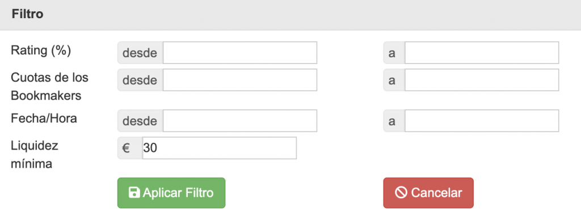Viewport: 581px width, 217px height.
Task: Click the Liquidez mínima field containing 30
Action: 220,148
